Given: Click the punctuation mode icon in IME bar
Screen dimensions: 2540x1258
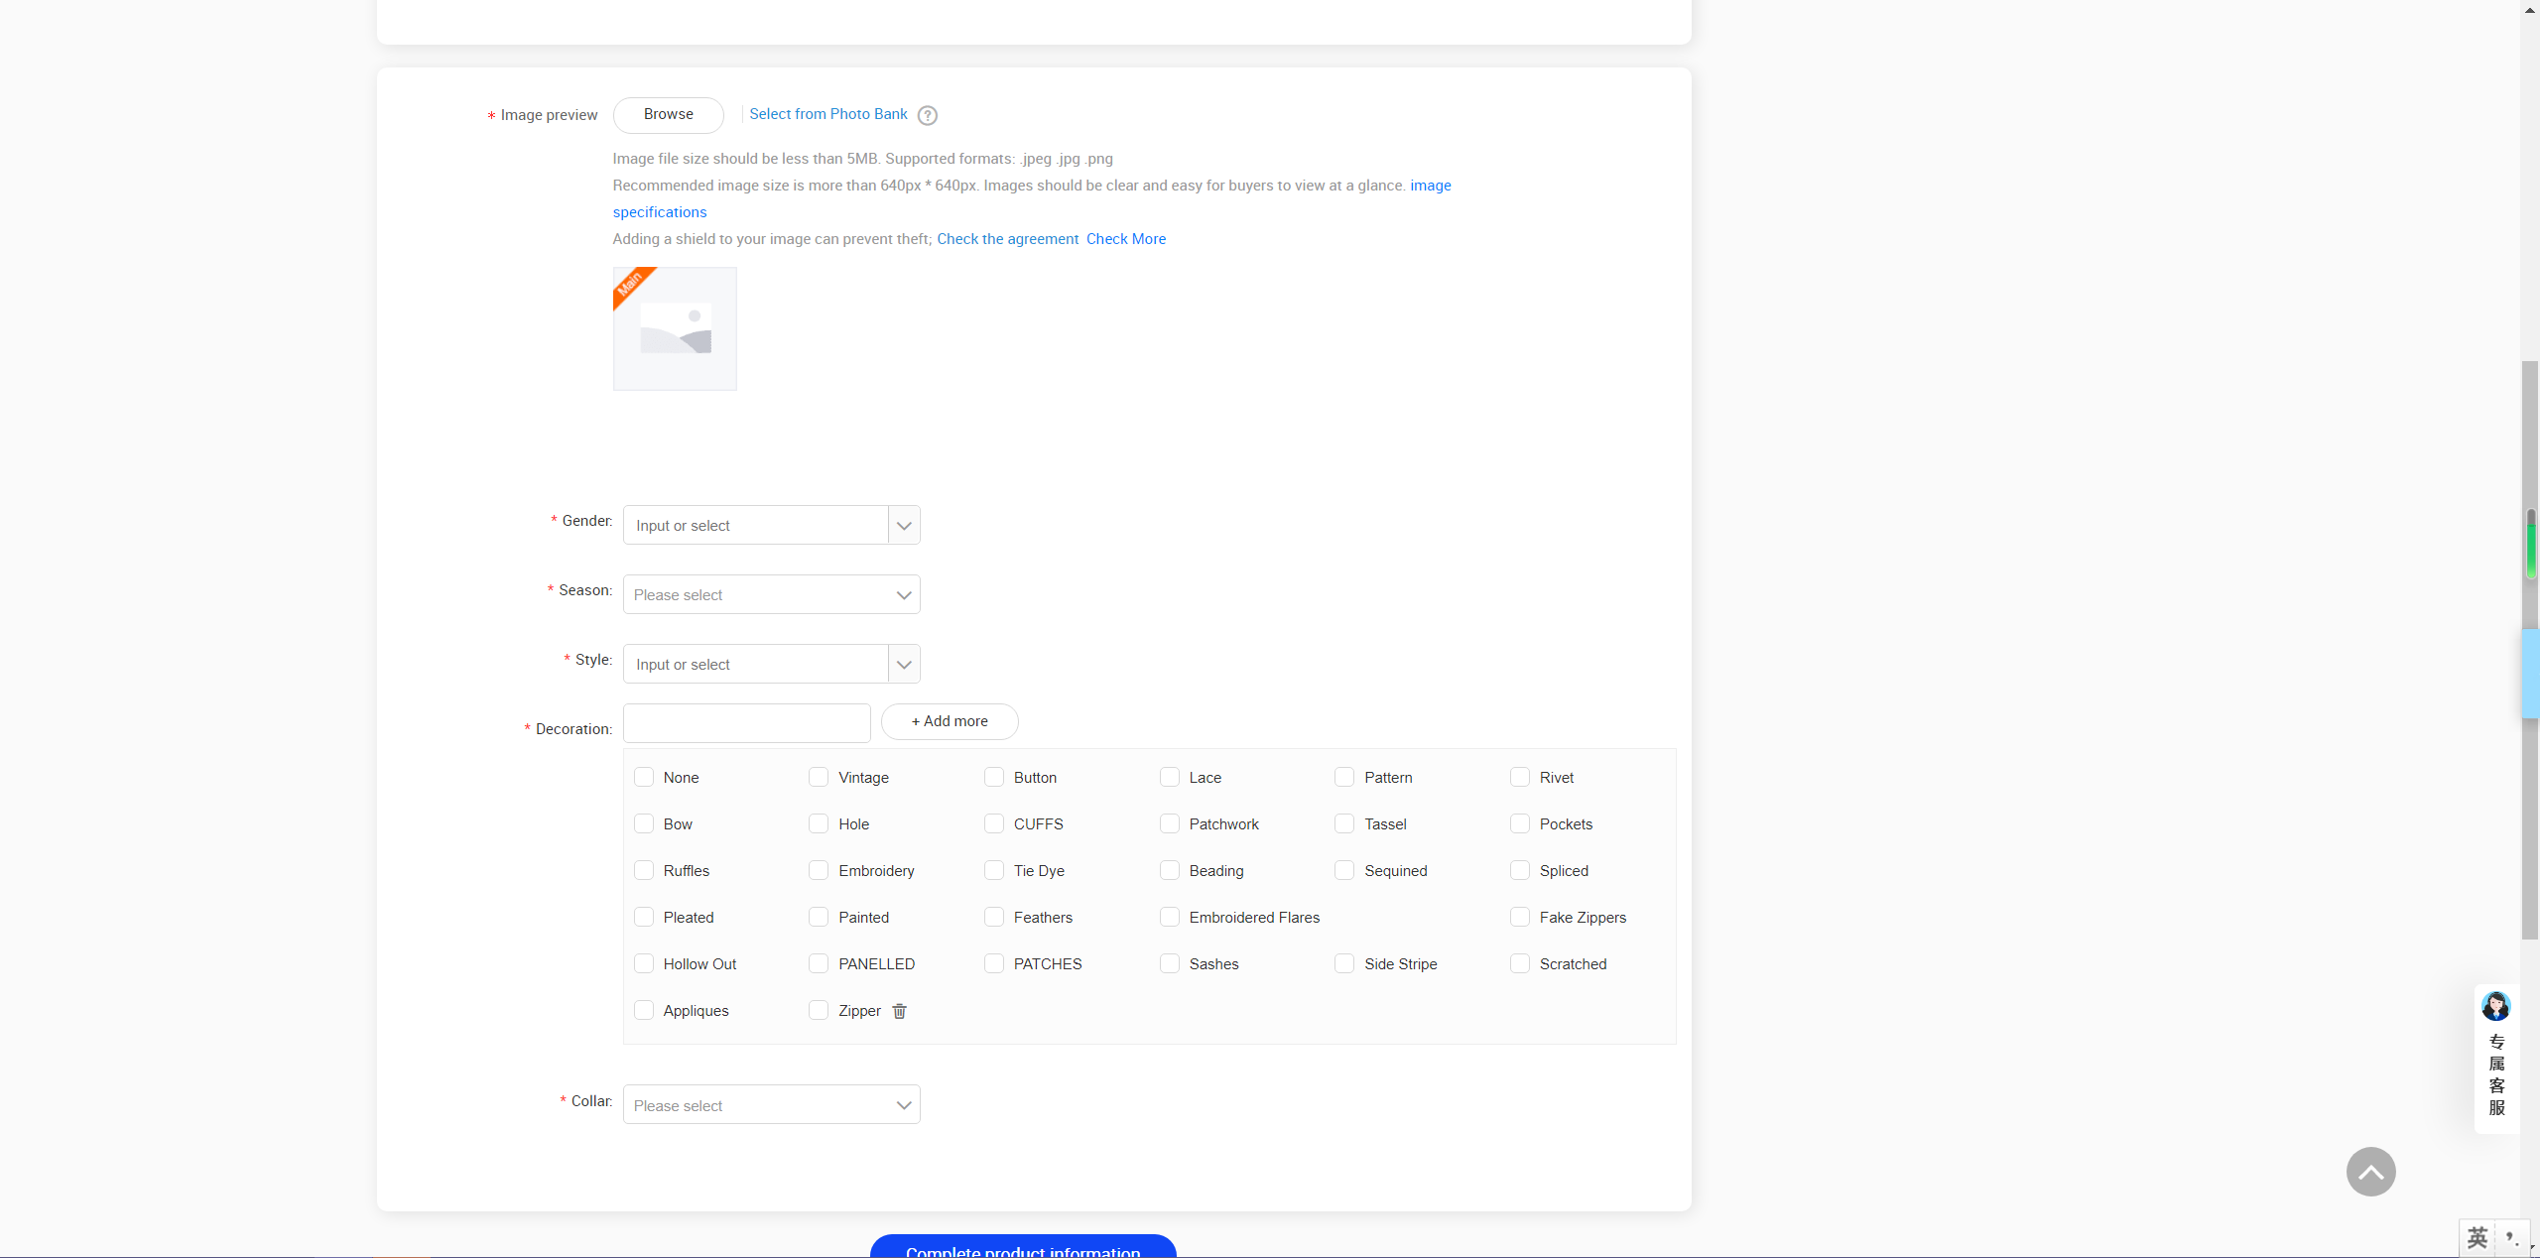Looking at the screenshot, I should 2511,1238.
